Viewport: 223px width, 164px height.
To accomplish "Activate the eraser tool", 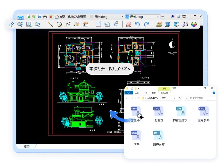I will point(129,24).
